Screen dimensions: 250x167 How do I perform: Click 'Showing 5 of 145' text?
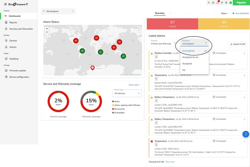[156, 162]
